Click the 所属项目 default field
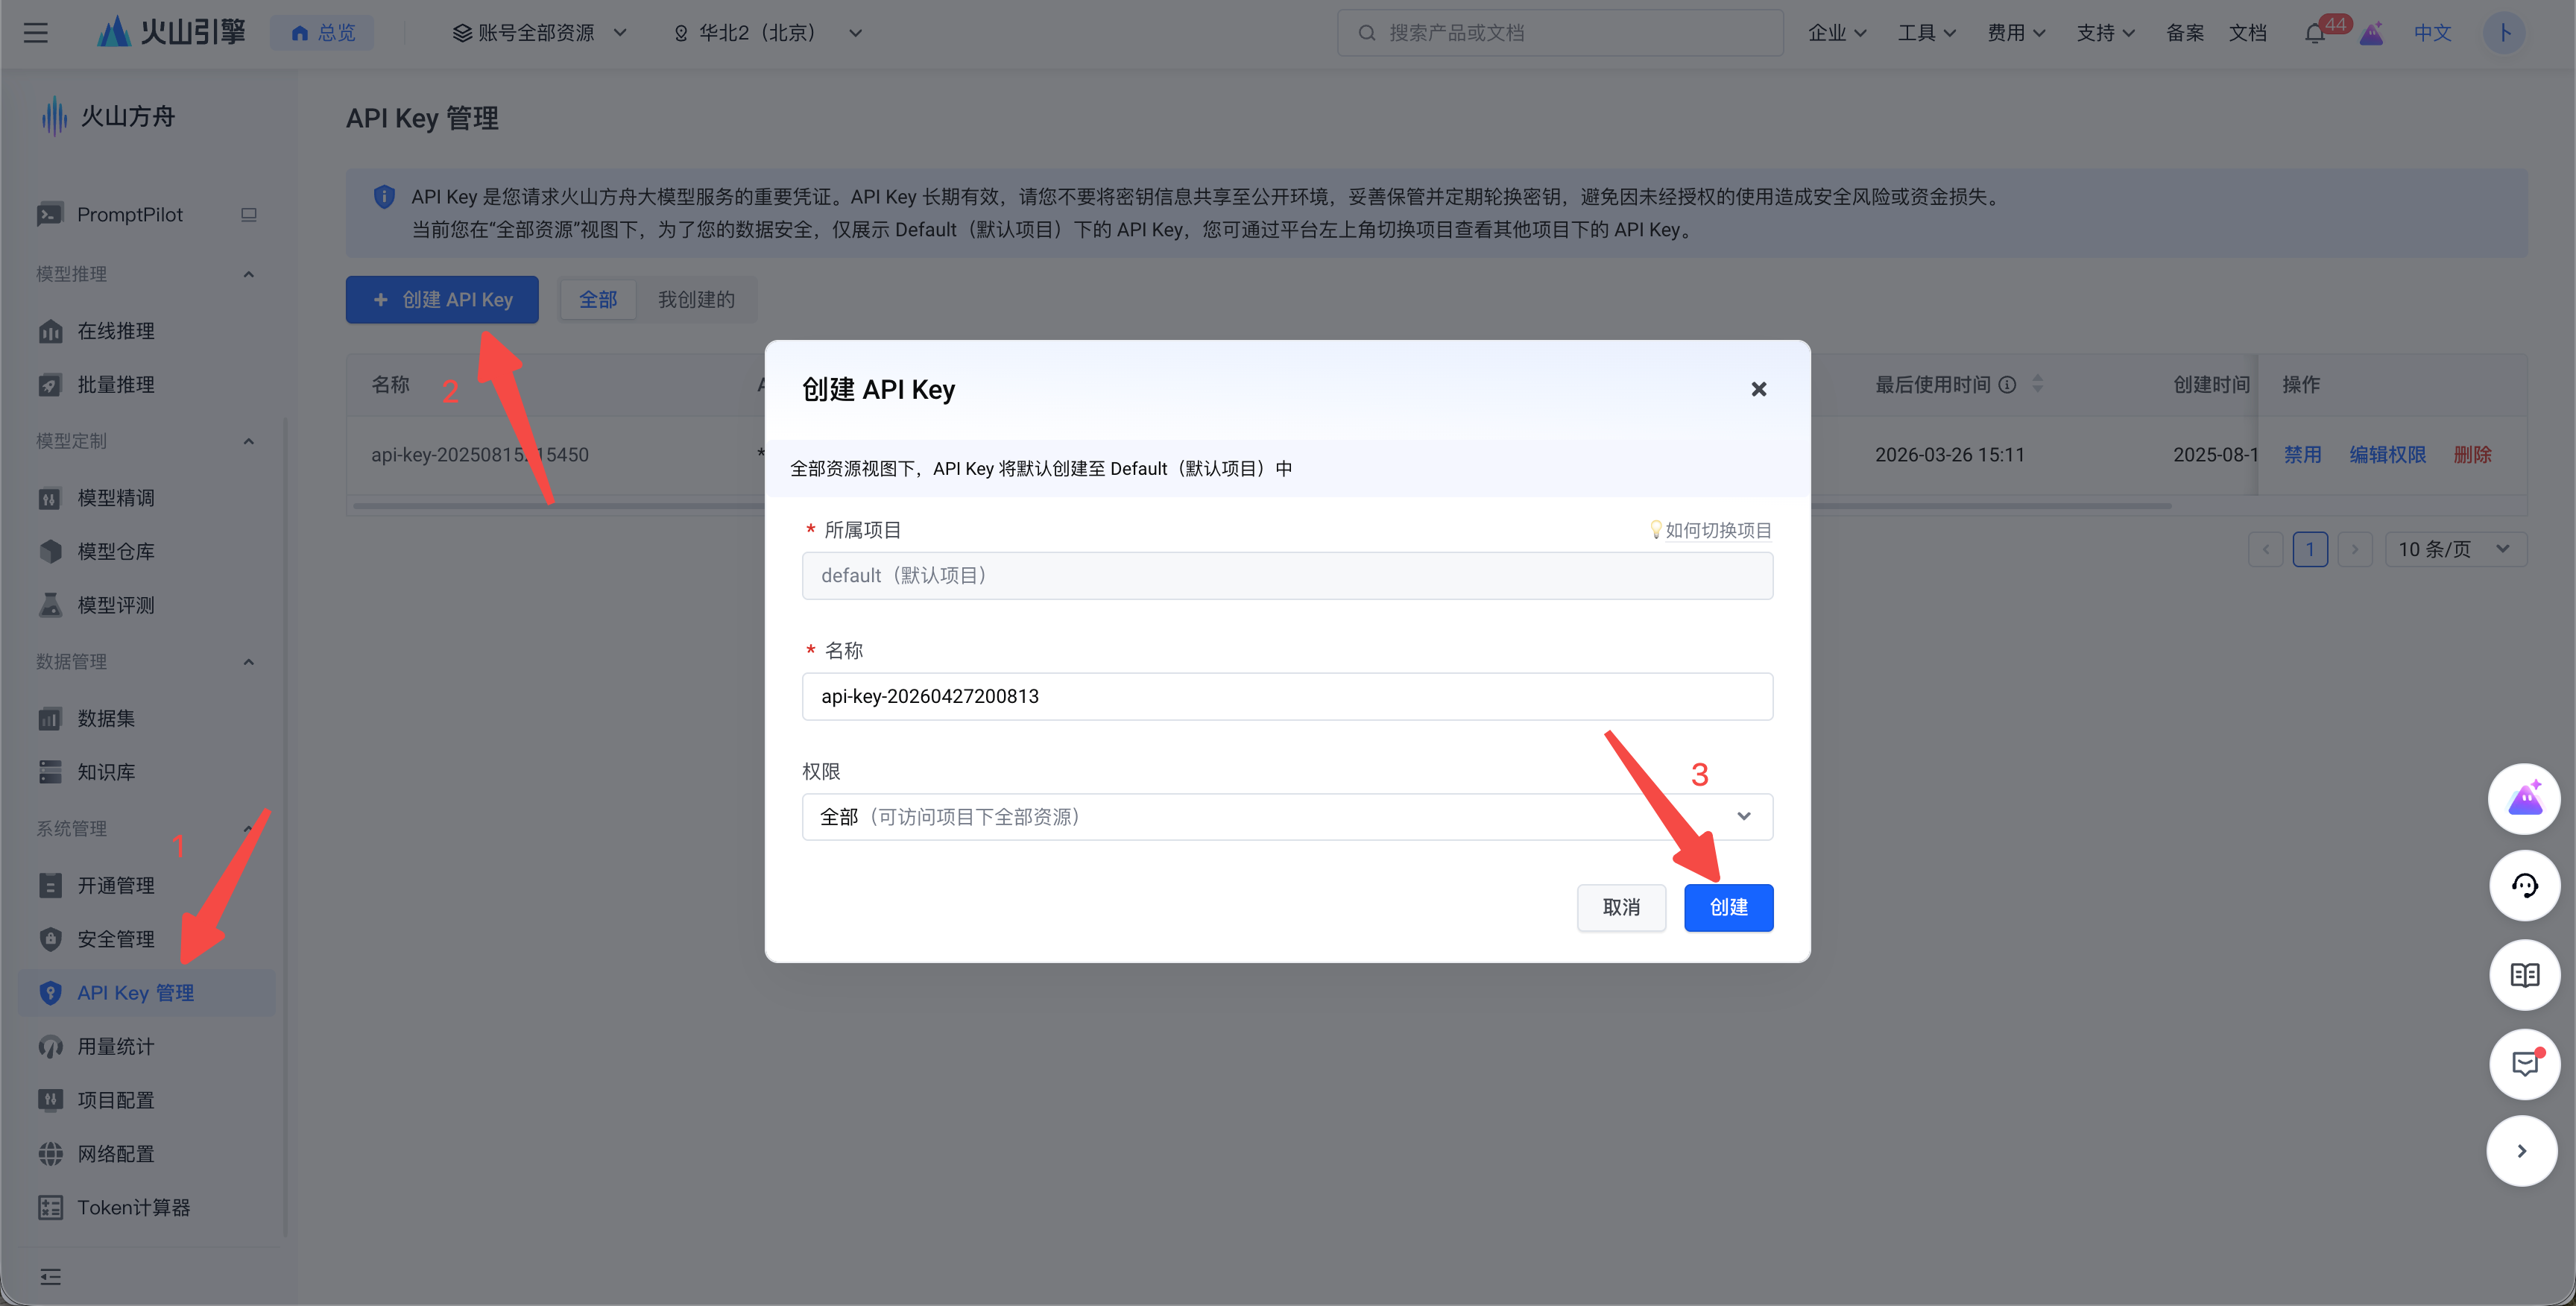 click(x=1287, y=576)
